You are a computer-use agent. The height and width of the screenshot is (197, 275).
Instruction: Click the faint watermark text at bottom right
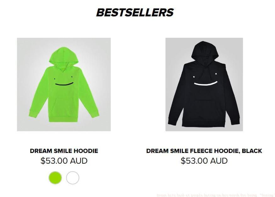pos(215,195)
